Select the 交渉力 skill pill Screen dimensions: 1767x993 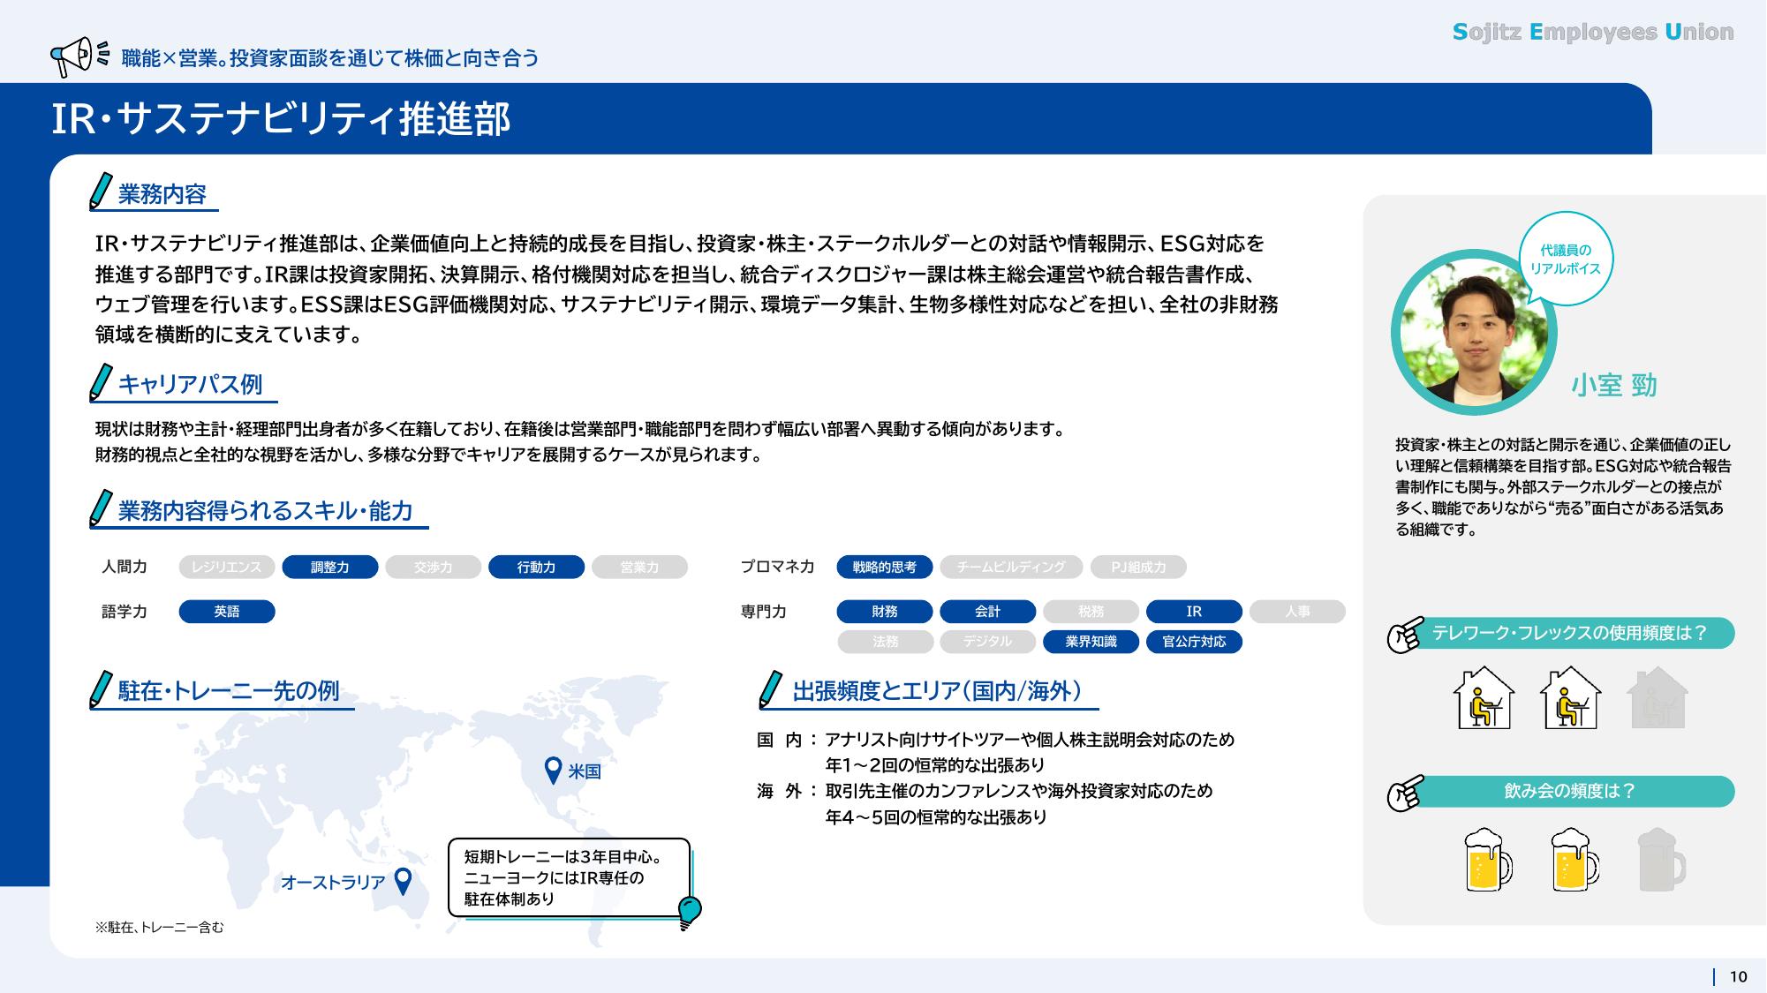point(434,567)
